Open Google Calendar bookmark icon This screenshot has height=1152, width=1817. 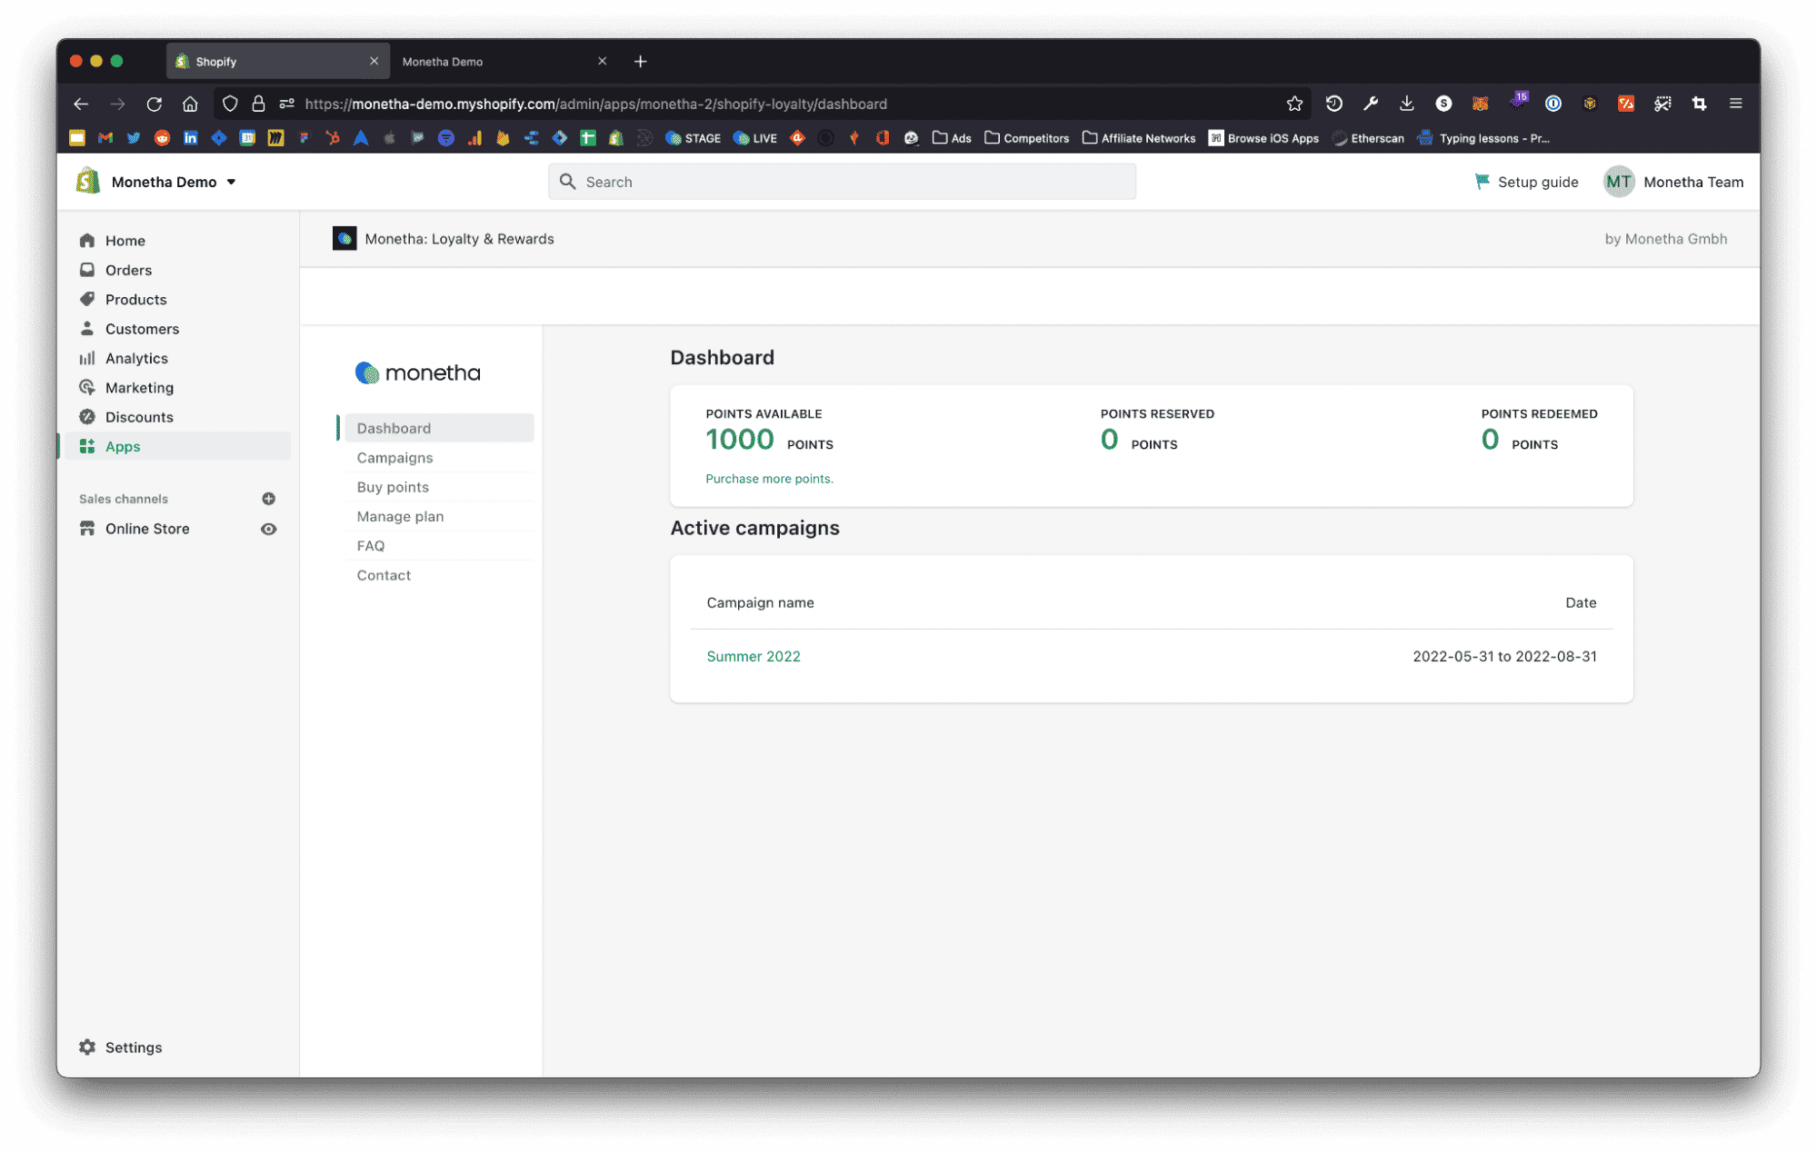click(247, 138)
